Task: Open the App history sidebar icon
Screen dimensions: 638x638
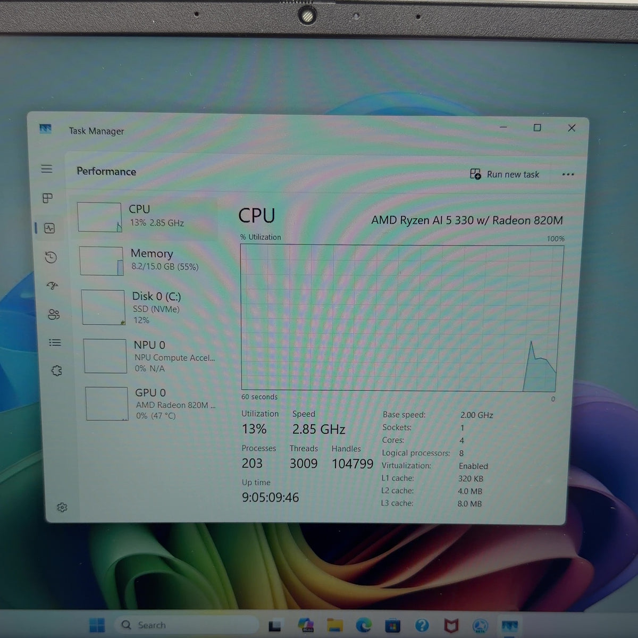Action: click(x=51, y=257)
